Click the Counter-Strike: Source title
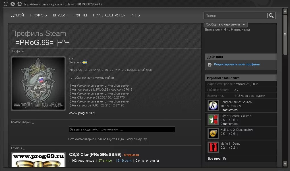This screenshot has width=290, height=171. coord(236,102)
